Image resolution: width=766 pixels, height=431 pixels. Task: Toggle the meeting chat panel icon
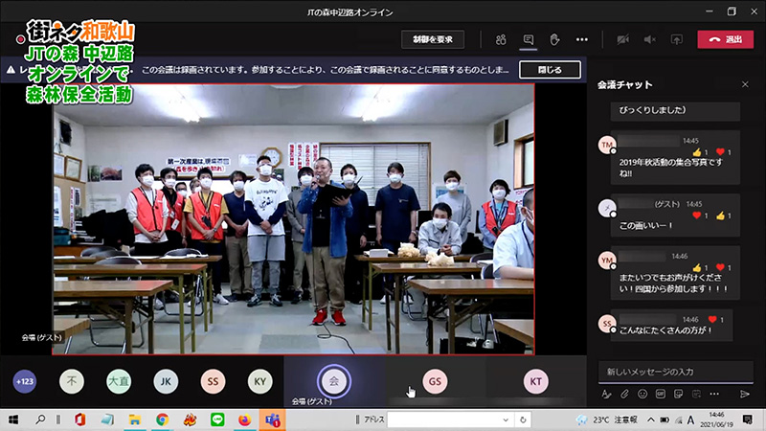pos(527,39)
